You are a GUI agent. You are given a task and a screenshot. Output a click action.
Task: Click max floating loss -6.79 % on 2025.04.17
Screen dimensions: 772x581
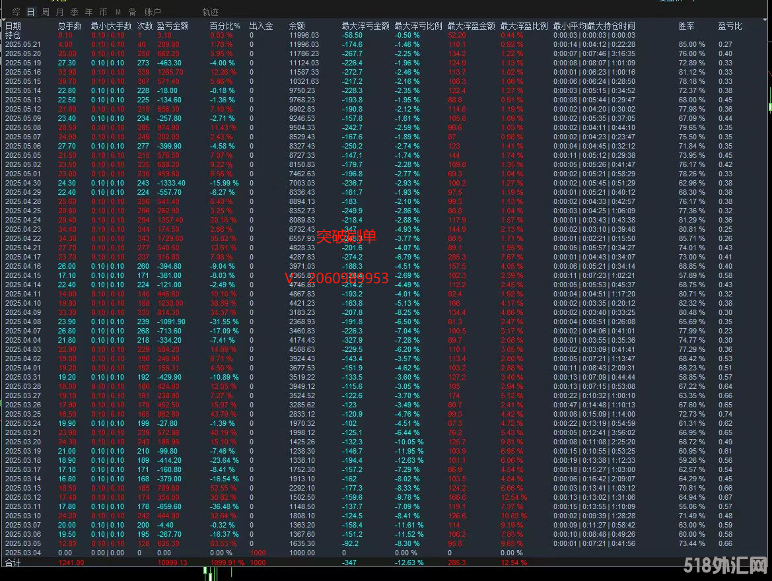click(407, 257)
